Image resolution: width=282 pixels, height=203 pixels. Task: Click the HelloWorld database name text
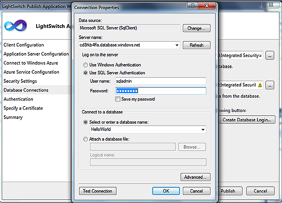pos(101,129)
